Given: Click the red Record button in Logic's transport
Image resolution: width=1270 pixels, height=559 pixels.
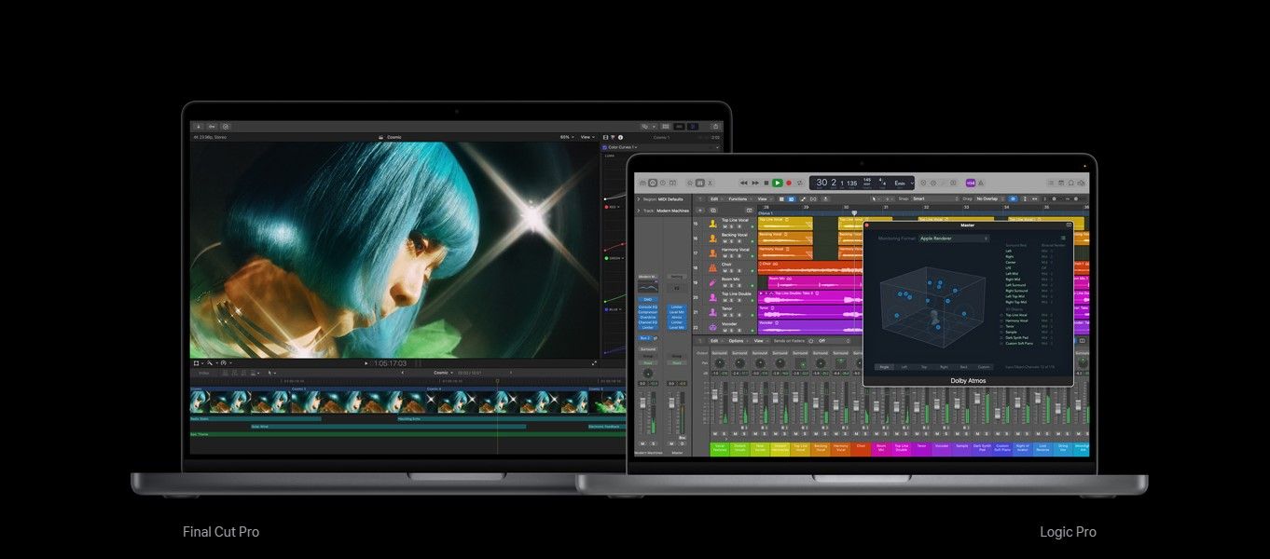Looking at the screenshot, I should [x=790, y=184].
